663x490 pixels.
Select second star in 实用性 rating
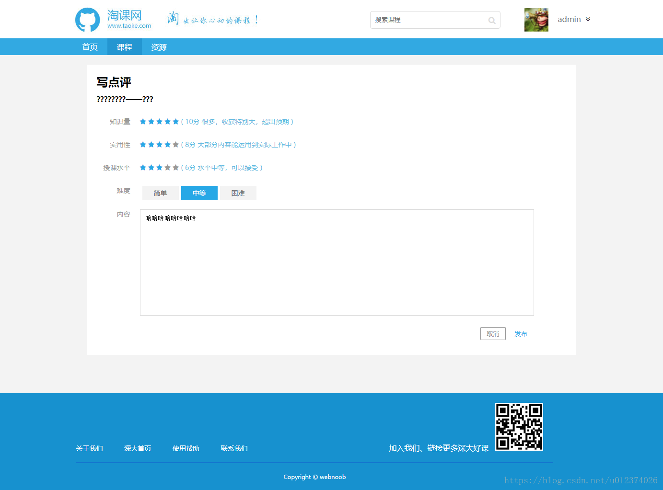(x=151, y=145)
